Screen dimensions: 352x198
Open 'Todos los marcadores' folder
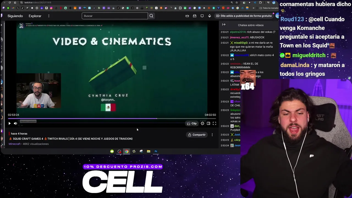click(x=269, y=8)
